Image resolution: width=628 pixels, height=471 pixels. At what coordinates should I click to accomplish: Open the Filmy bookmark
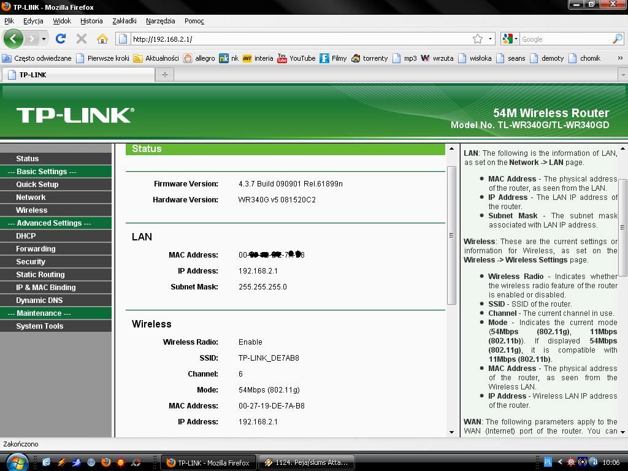[333, 58]
